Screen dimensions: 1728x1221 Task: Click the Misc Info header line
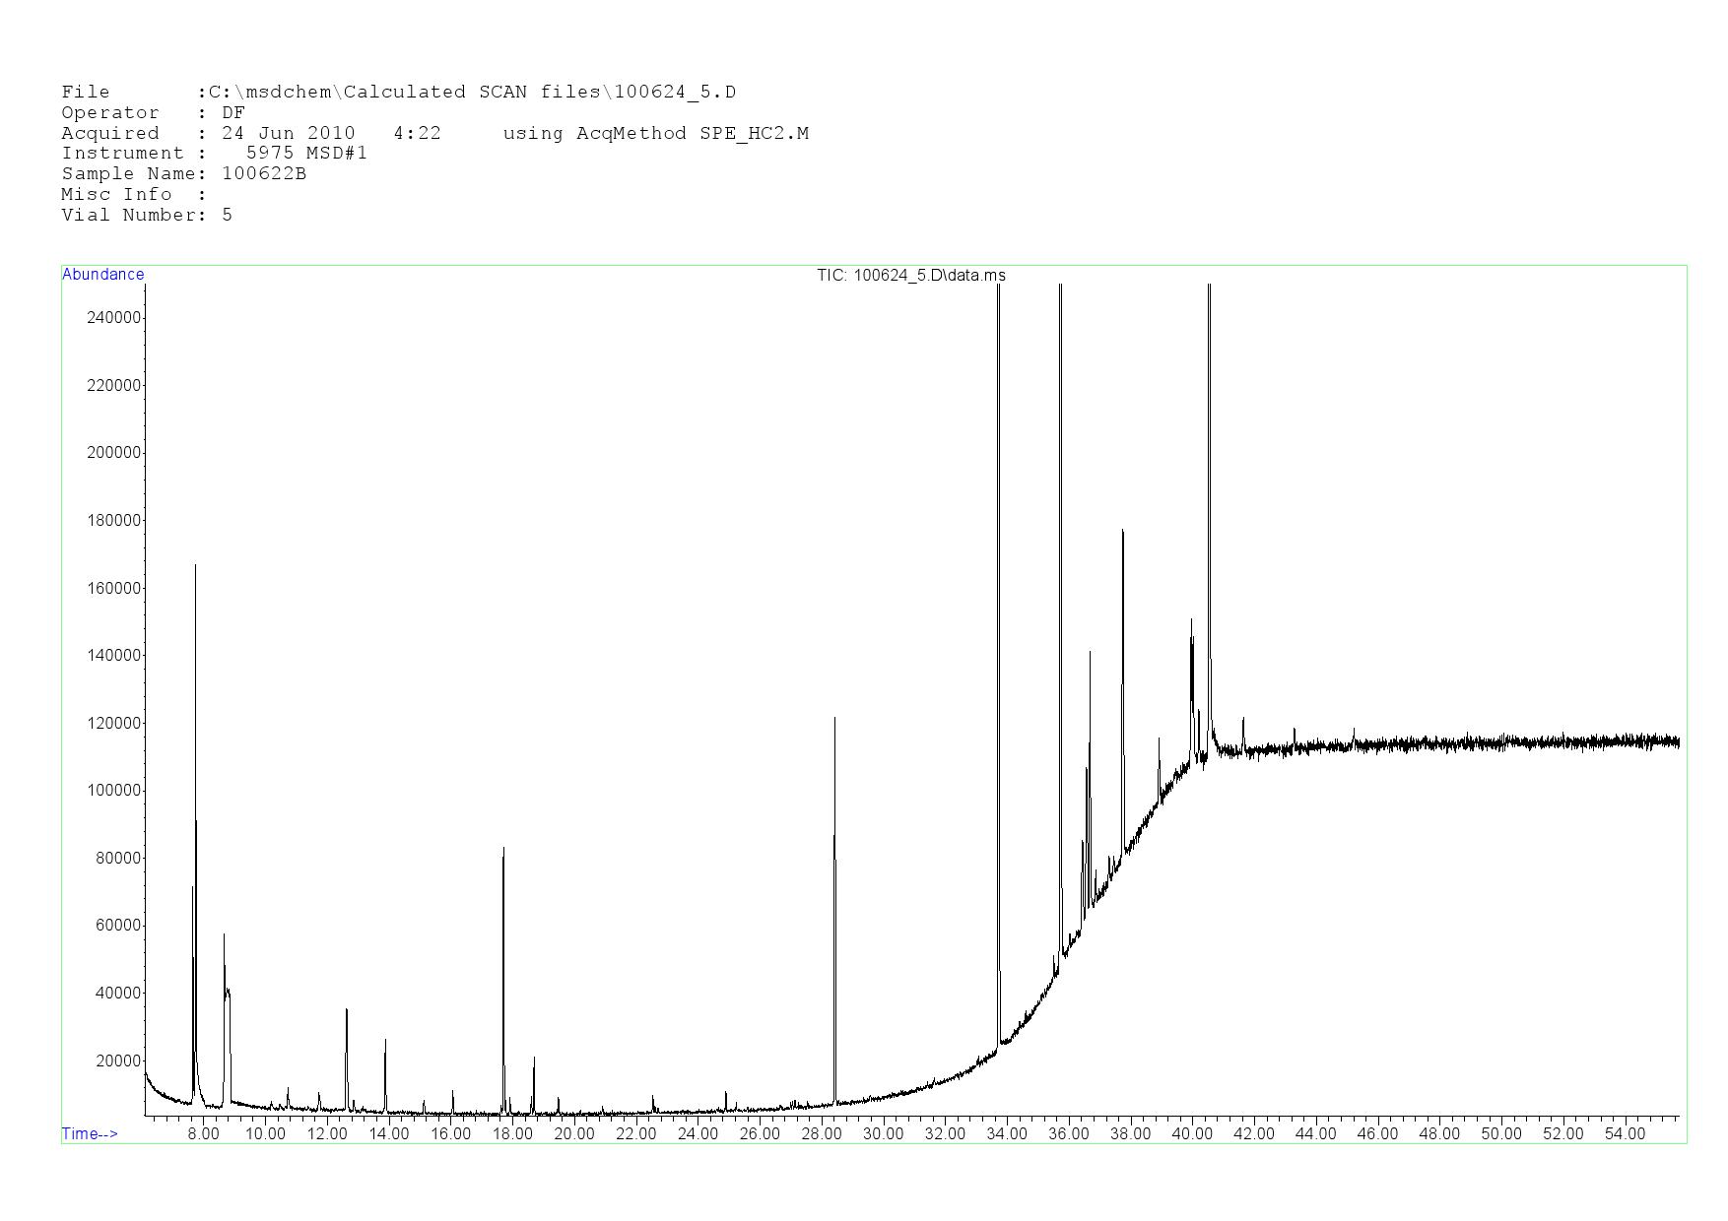click(134, 195)
